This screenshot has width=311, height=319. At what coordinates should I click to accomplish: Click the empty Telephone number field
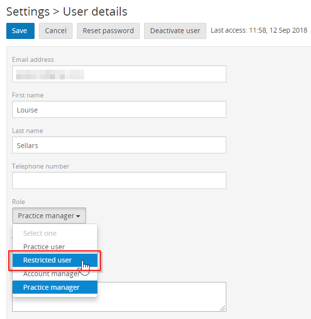[119, 181]
